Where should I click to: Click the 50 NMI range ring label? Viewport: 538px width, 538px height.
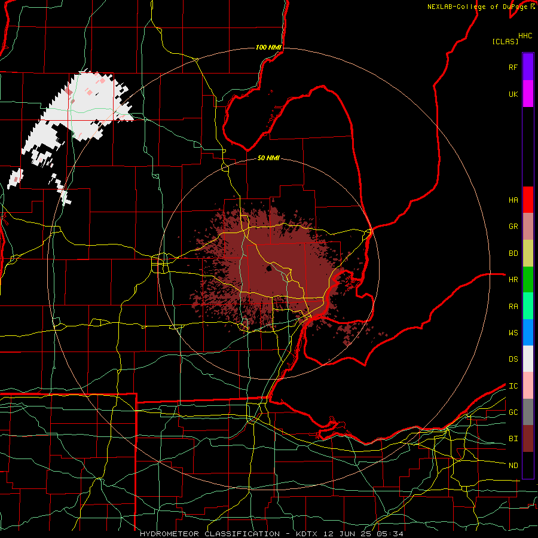coord(268,158)
